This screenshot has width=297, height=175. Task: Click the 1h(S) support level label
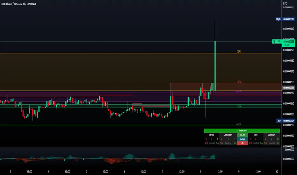[x=239, y=106]
